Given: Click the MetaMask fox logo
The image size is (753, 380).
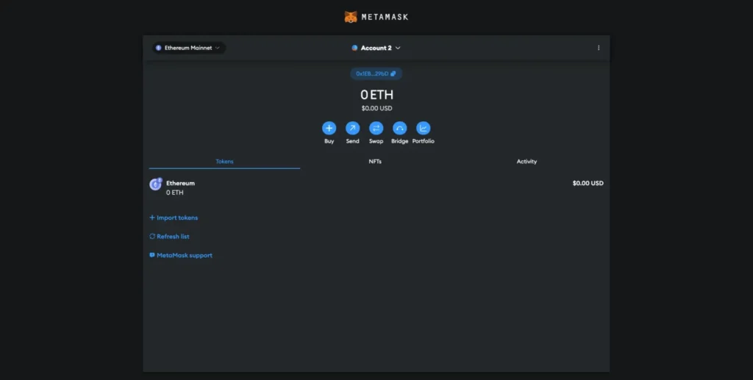Looking at the screenshot, I should click(351, 17).
